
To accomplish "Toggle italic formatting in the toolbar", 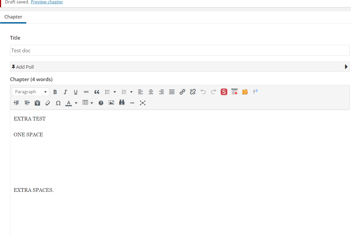I will 65,92.
